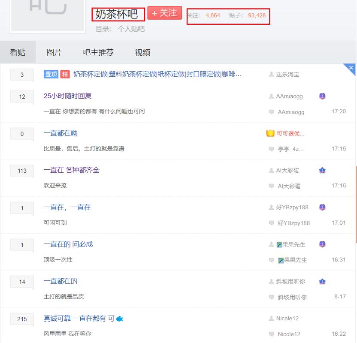Open author profile 可可很优...

[x=290, y=133]
